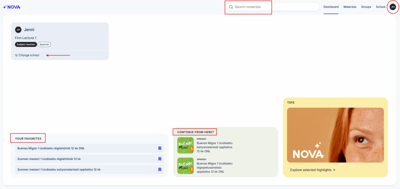Toggle bookmark on Suomen mestari esitysmateriaali favorite
Screen dimensions: 400x189
point(160,169)
